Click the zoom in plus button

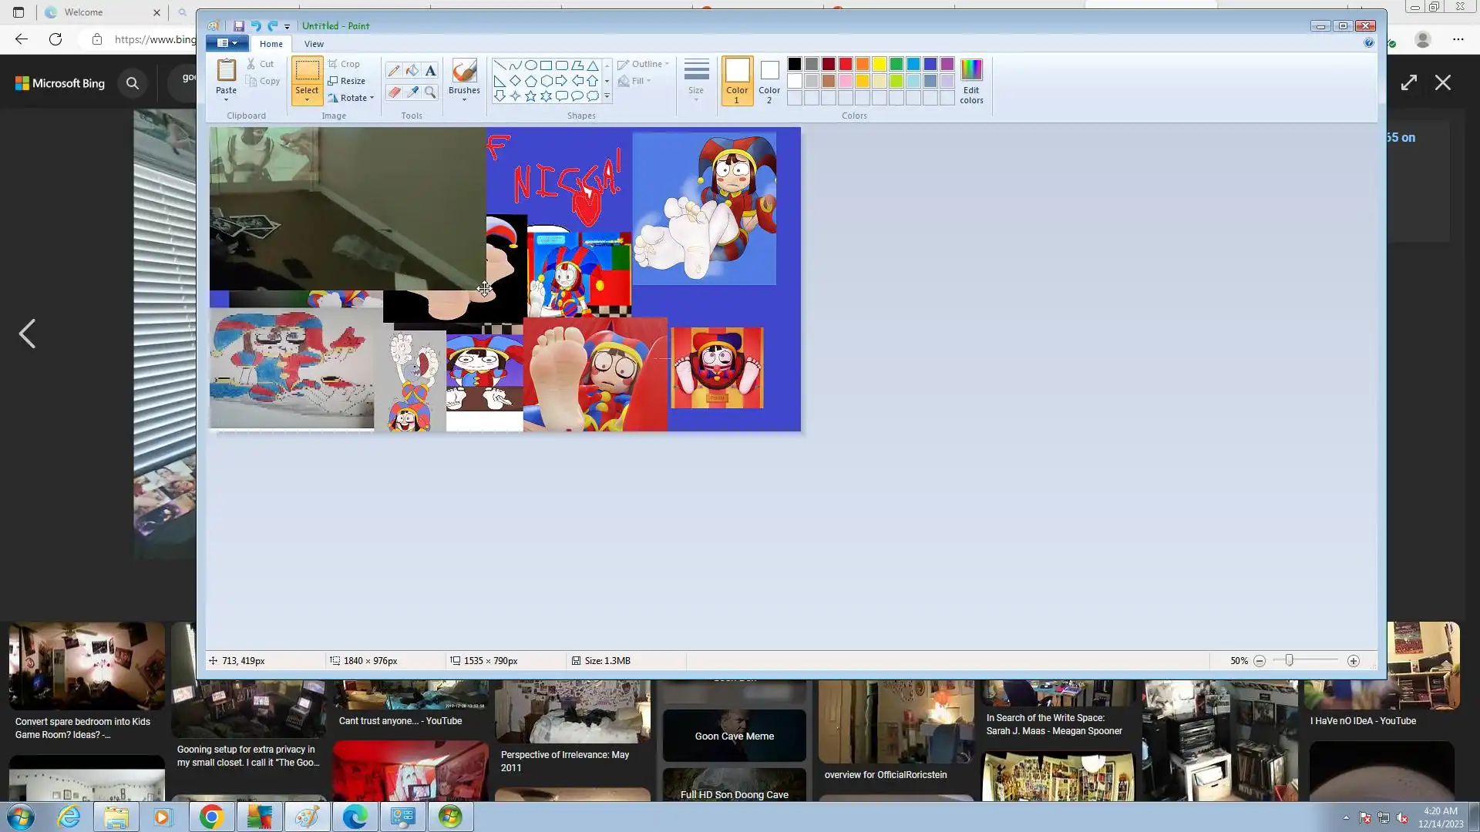coord(1354,661)
